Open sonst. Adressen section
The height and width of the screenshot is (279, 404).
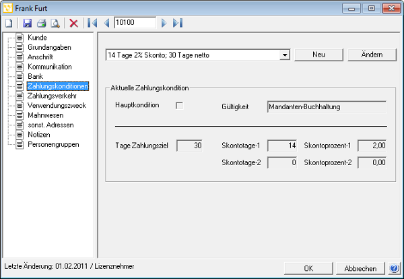tap(50, 125)
